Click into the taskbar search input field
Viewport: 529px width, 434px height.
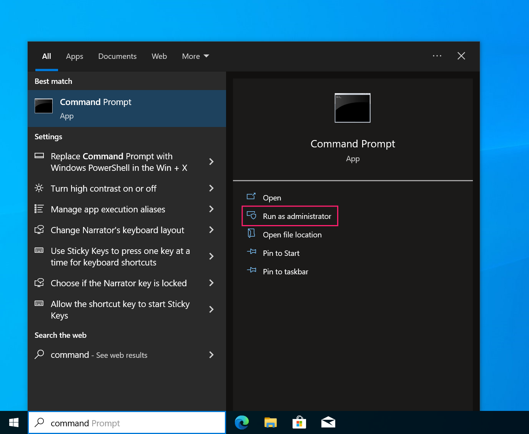pyautogui.click(x=127, y=422)
